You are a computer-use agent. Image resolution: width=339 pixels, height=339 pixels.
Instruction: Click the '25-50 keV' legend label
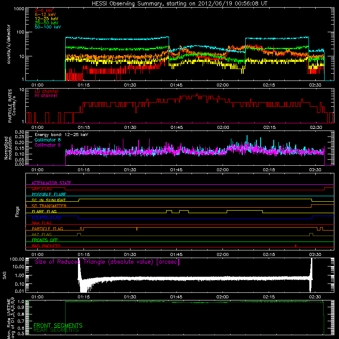click(47, 23)
